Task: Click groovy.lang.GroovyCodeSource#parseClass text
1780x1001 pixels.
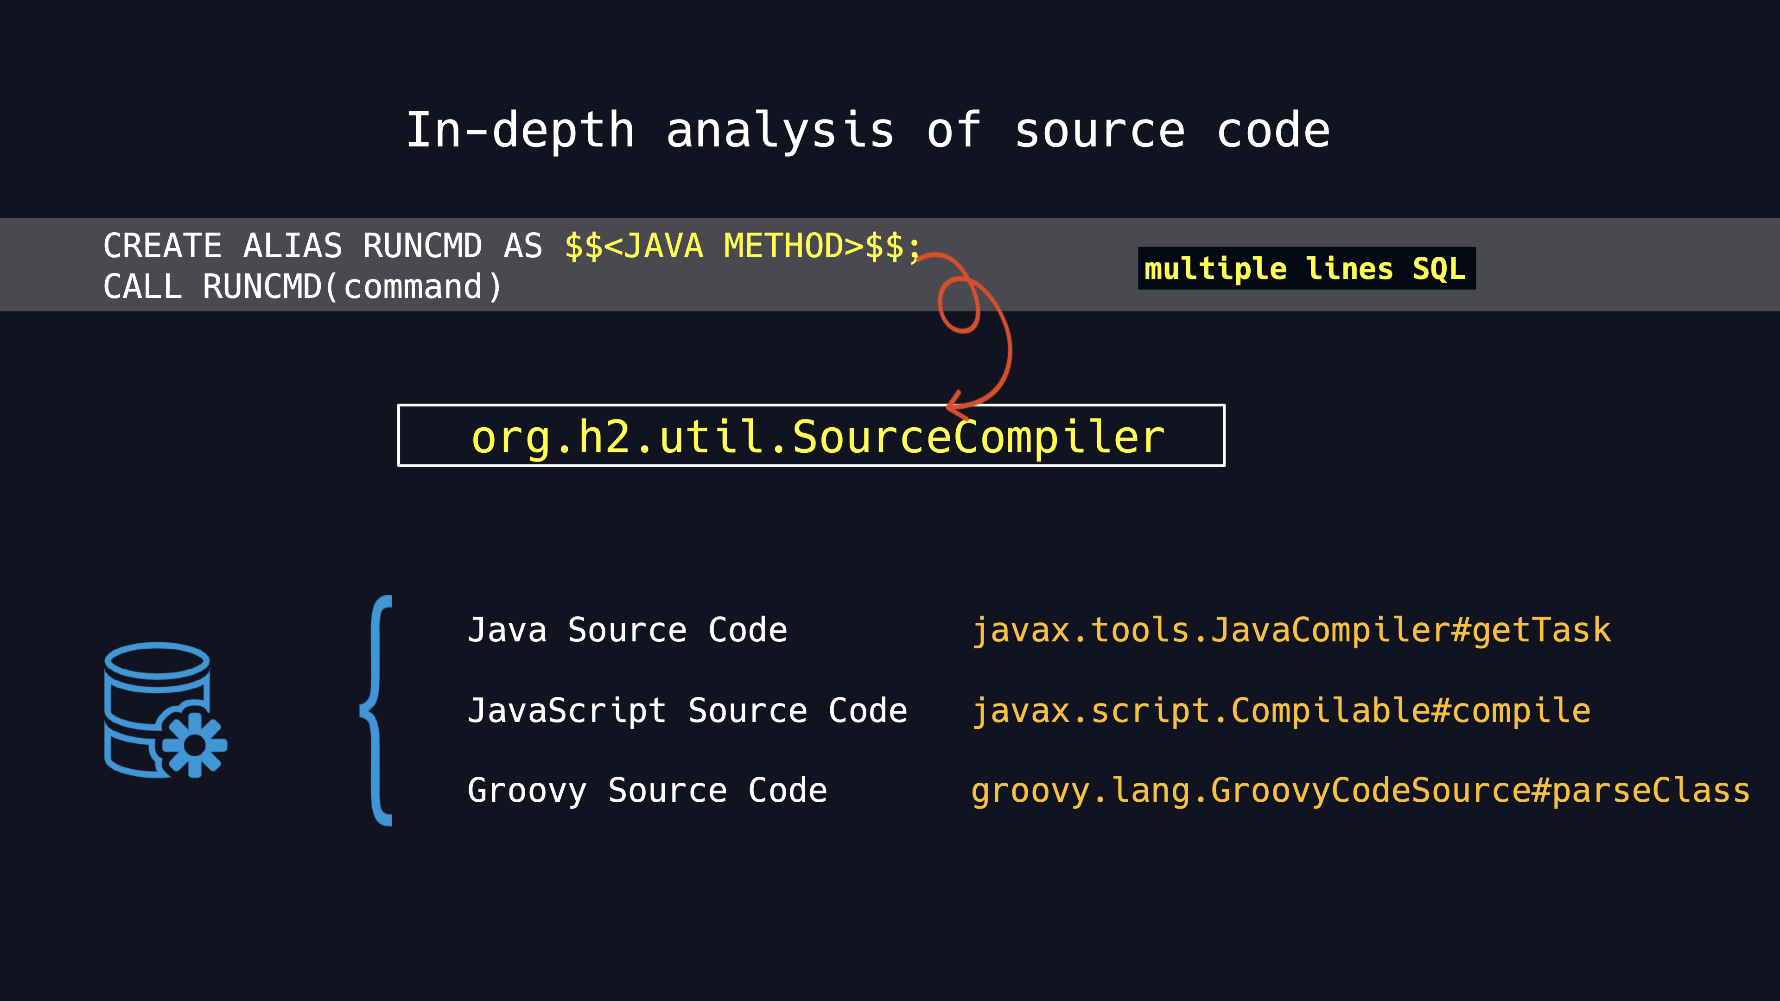Action: point(1360,790)
